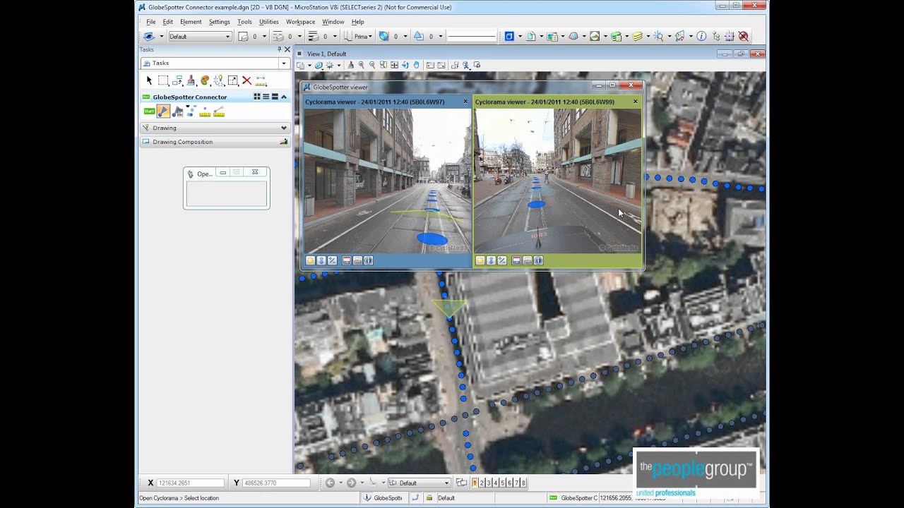The width and height of the screenshot is (904, 508).
Task: Click the green Start GlobeSpotter button
Action: (149, 111)
